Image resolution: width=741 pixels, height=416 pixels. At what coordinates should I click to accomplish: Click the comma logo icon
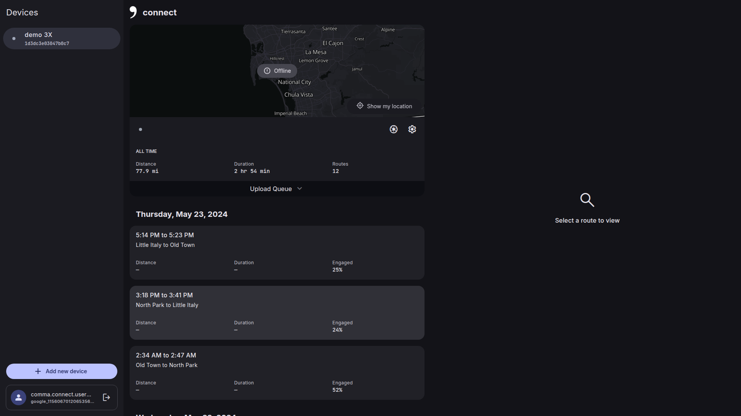(133, 12)
